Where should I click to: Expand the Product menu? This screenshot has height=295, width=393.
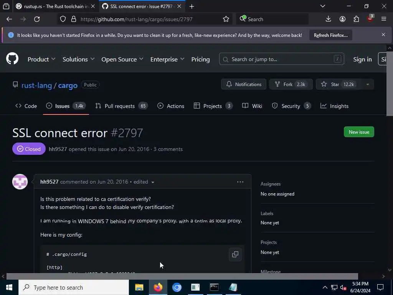tap(41, 59)
